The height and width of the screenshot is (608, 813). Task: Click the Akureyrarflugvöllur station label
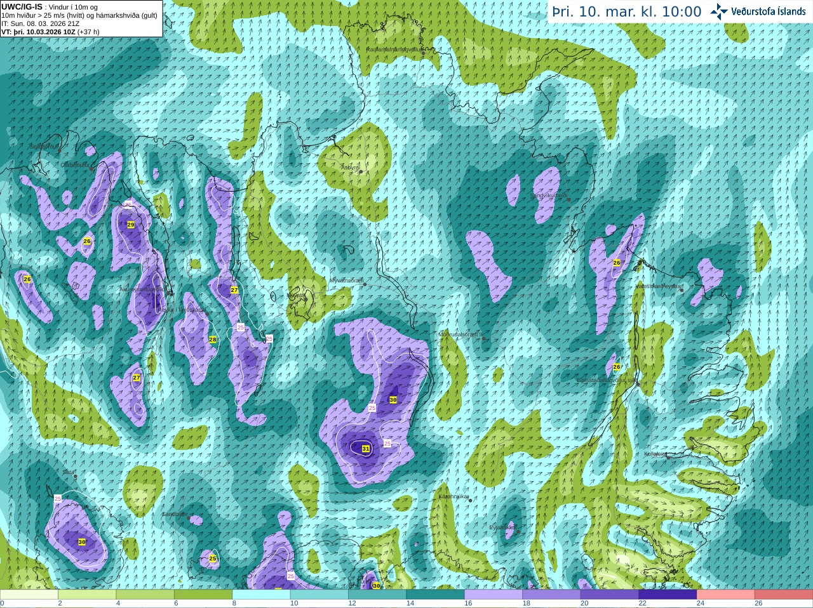pyautogui.click(x=142, y=289)
